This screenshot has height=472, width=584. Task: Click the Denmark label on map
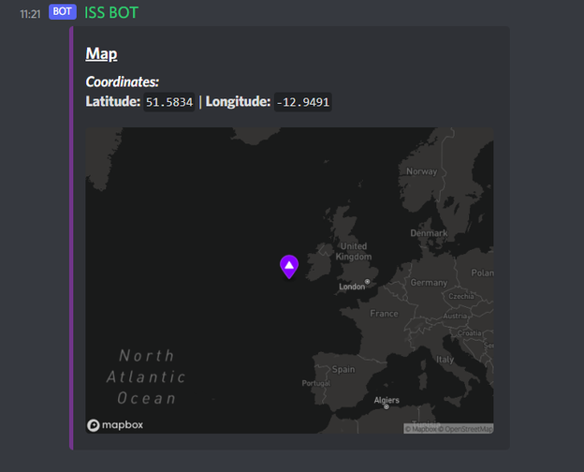[429, 233]
